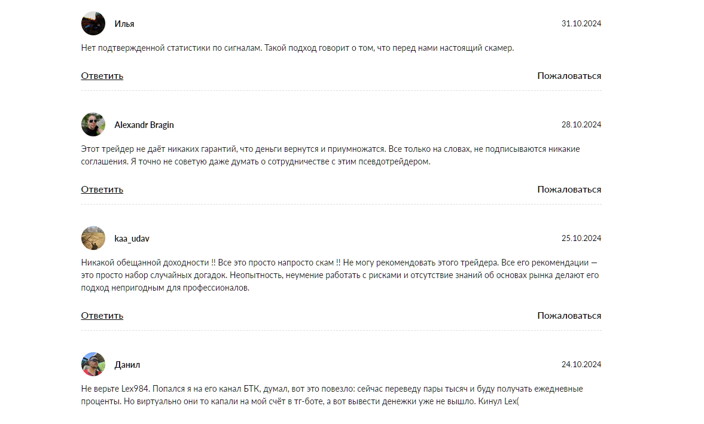The height and width of the screenshot is (424, 704).
Task: Open the username Илья
Action: click(124, 24)
